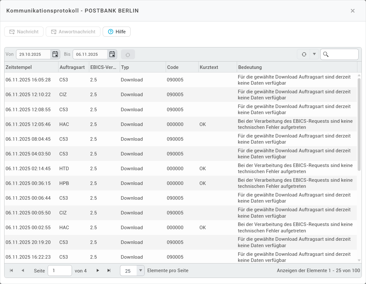Image resolution: width=366 pixels, height=284 pixels.
Task: Click the reload button next to date range
Action: pos(128,54)
